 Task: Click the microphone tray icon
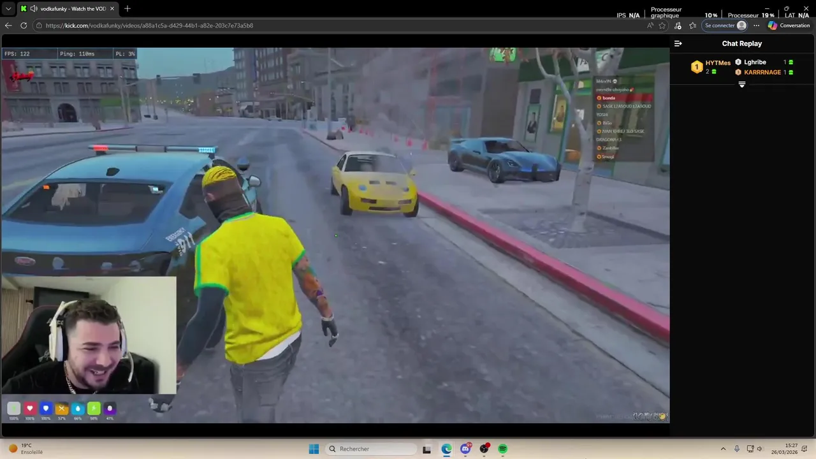(737, 449)
